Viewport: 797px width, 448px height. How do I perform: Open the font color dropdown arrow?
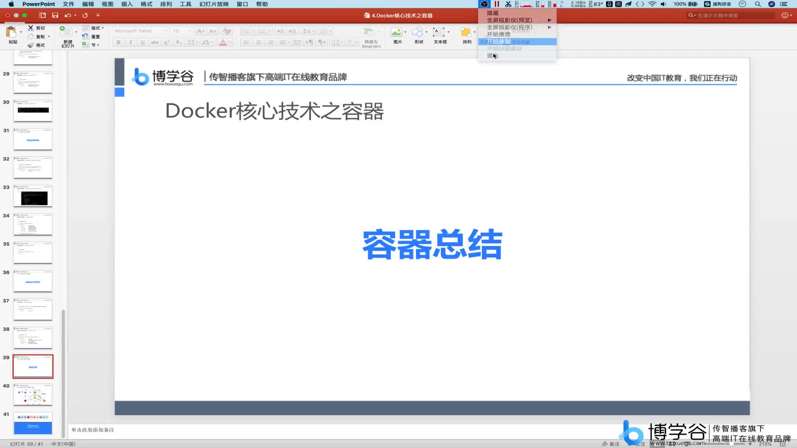pos(231,42)
